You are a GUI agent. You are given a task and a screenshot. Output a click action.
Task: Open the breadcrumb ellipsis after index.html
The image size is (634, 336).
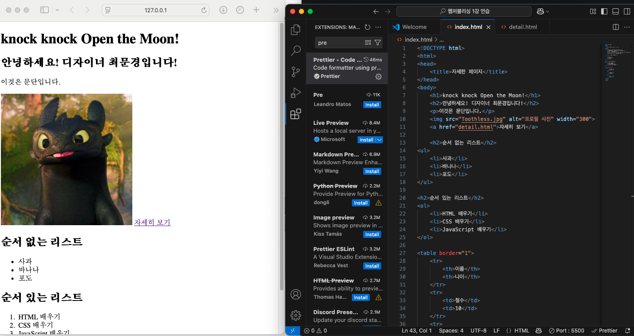[441, 39]
